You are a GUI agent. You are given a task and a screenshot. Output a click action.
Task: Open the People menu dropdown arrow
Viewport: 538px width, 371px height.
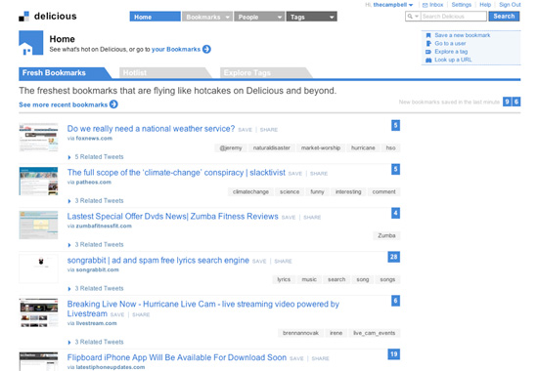[x=280, y=17]
